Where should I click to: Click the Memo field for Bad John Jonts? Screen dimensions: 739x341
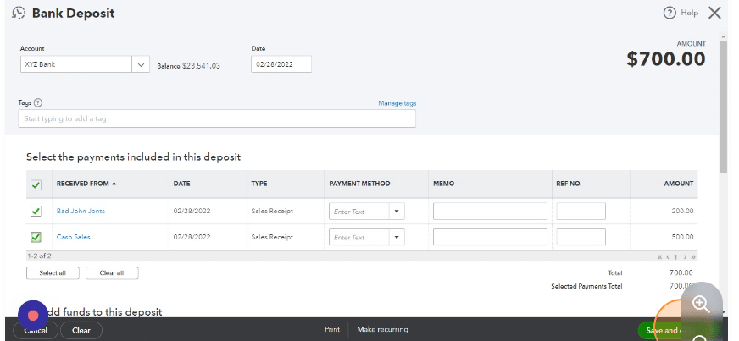pyautogui.click(x=490, y=212)
